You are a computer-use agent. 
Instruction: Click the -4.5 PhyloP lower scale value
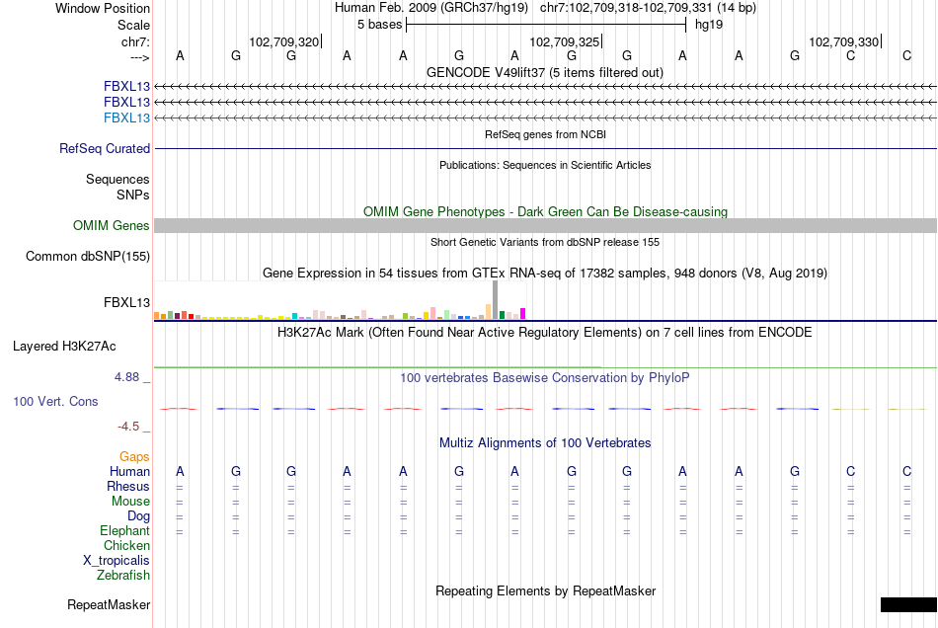pyautogui.click(x=128, y=426)
